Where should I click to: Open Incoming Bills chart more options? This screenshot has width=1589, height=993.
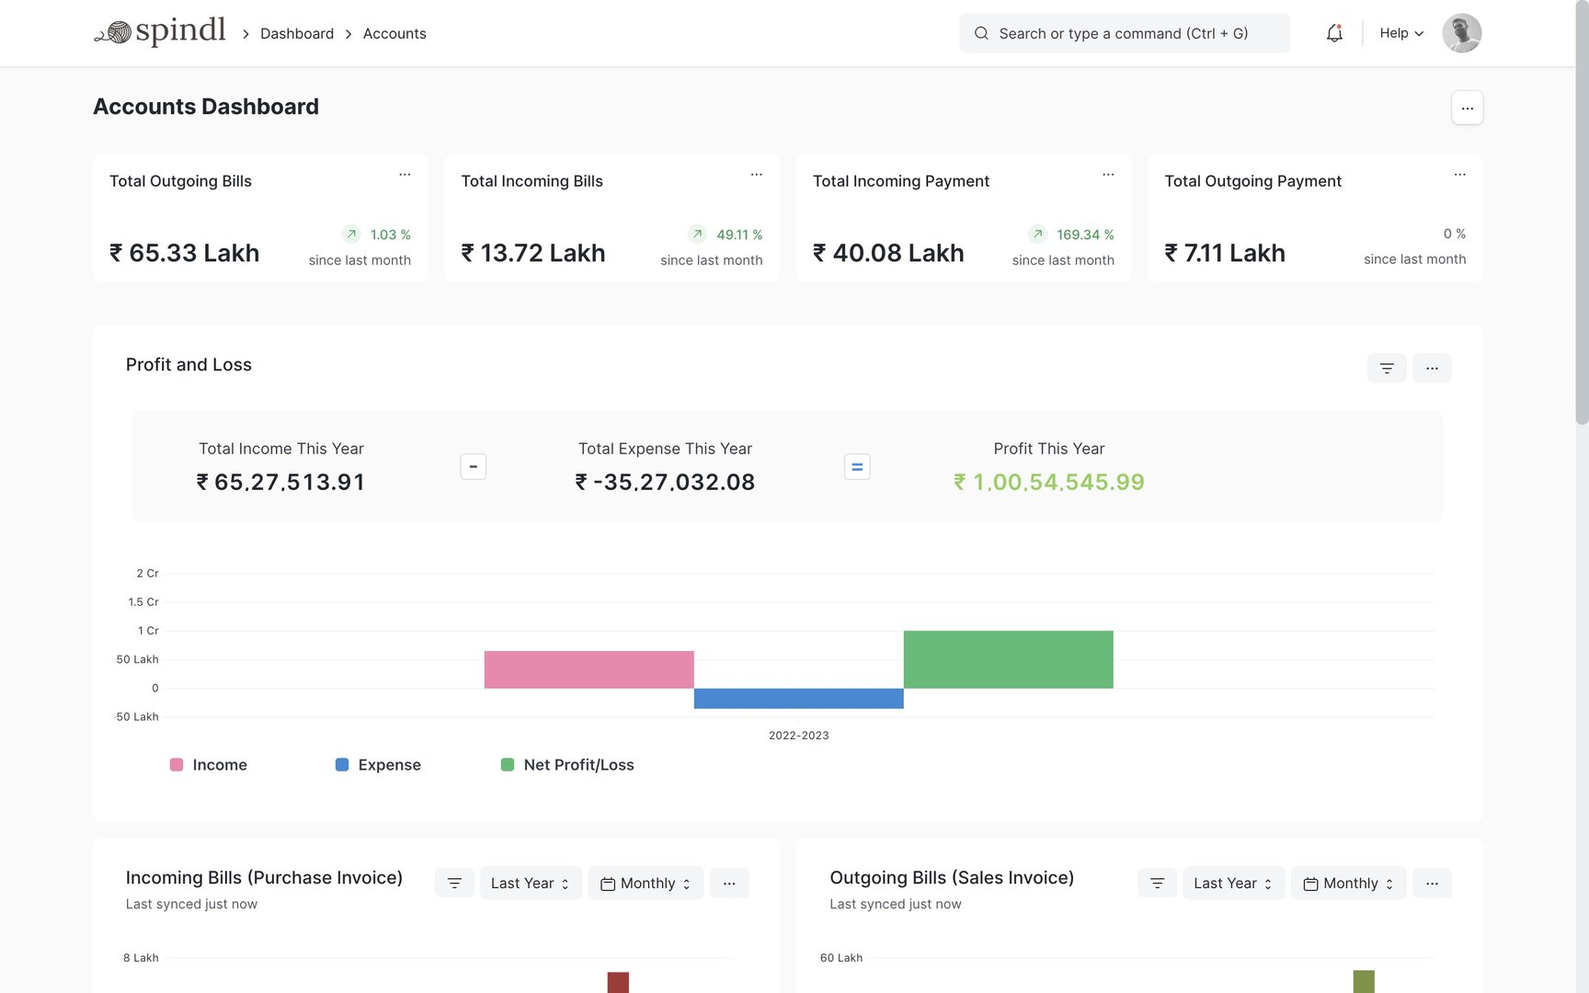click(729, 883)
